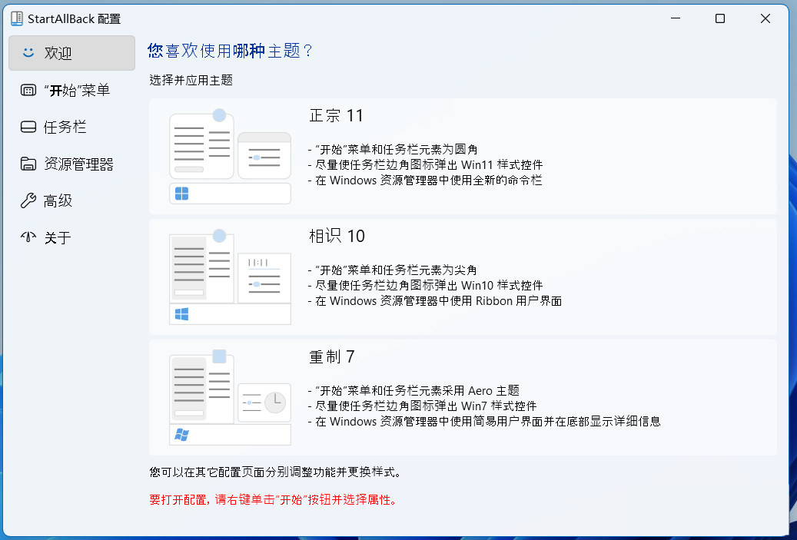This screenshot has width=797, height=540.
Task: Click the line about Win10 样式控件
Action: pyautogui.click(x=426, y=285)
